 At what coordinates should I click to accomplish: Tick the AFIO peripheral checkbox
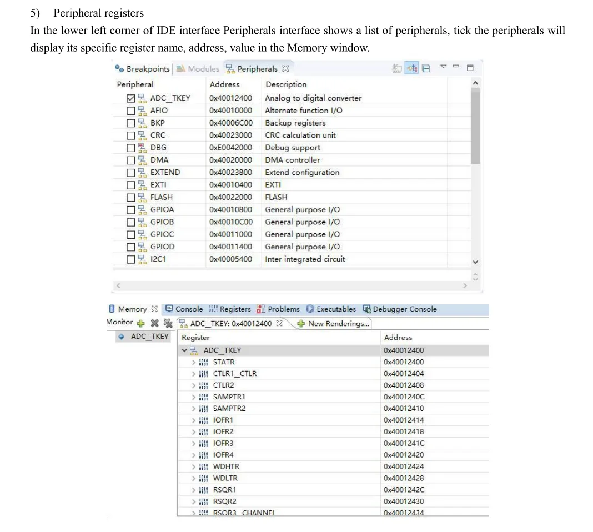131,111
